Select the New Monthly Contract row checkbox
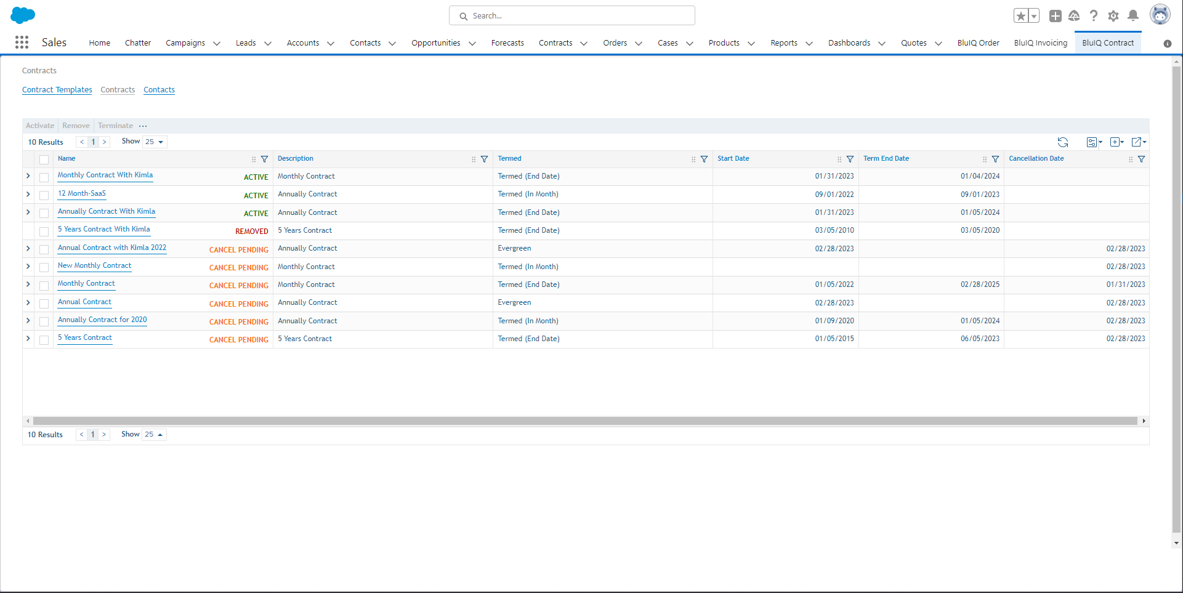The height and width of the screenshot is (593, 1183). [x=44, y=267]
